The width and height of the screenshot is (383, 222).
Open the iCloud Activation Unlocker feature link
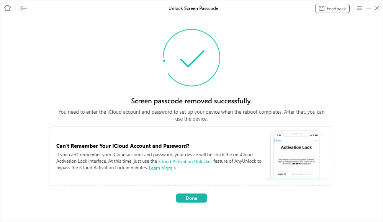click(185, 161)
